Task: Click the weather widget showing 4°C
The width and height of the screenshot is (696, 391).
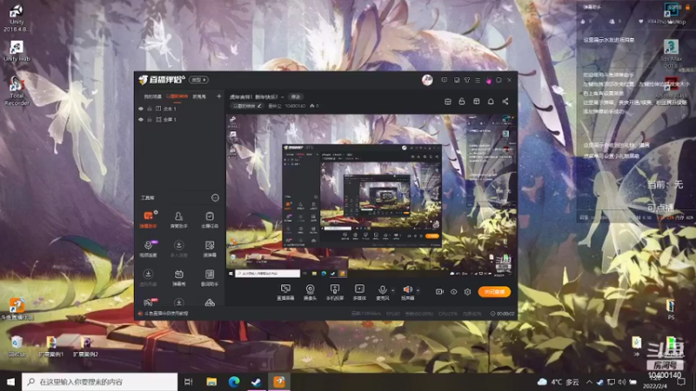Action: pos(558,381)
